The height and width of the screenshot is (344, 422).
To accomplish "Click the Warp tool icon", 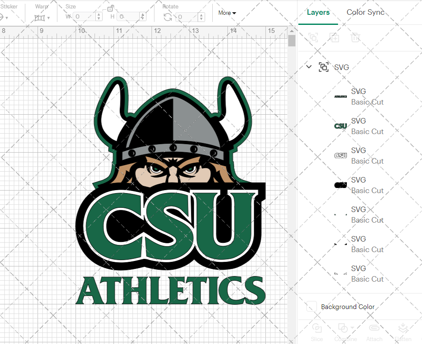I will (40, 18).
